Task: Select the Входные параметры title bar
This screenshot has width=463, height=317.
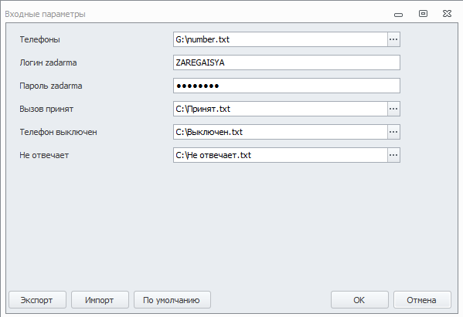Action: click(x=195, y=14)
